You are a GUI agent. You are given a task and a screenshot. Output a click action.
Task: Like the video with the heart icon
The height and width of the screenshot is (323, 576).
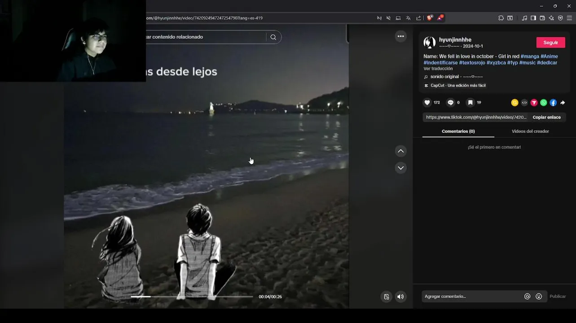(x=427, y=103)
